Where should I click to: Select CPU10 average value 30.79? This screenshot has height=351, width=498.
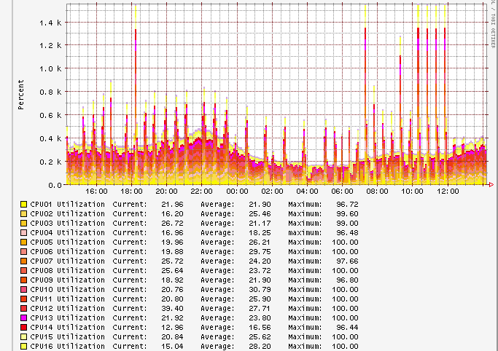coord(260,290)
